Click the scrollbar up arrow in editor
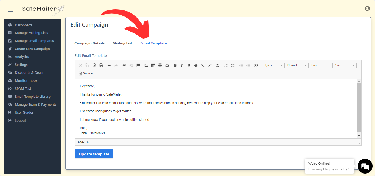The height and width of the screenshot is (176, 375). pyautogui.click(x=359, y=81)
